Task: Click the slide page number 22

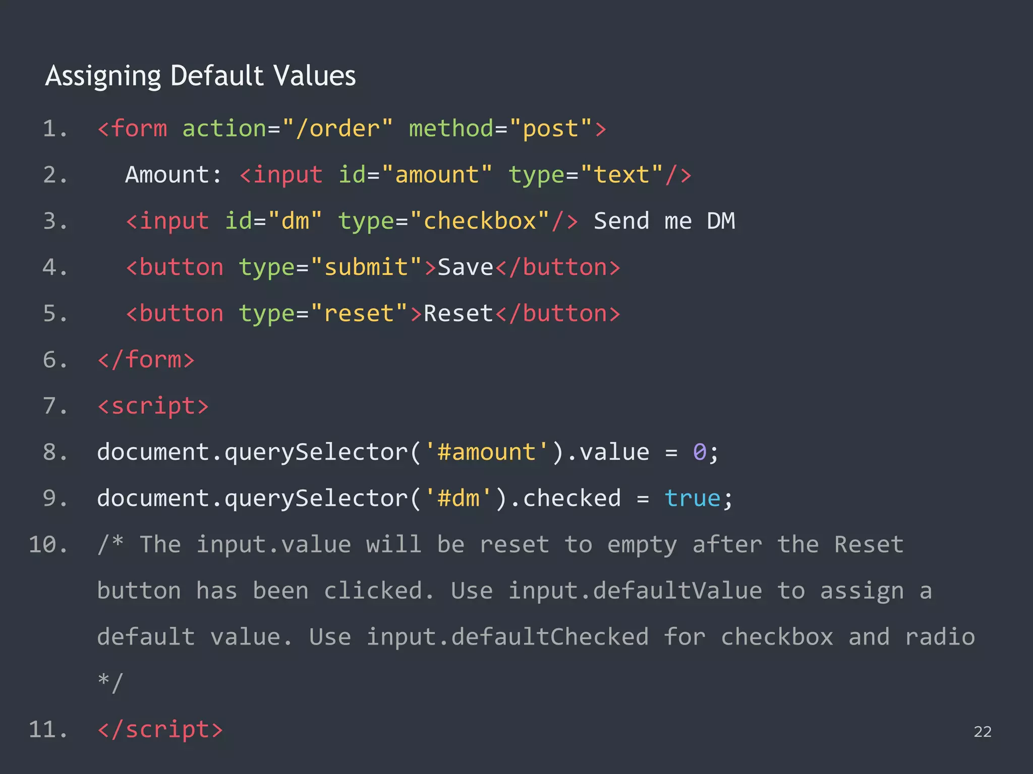Action: [x=983, y=732]
